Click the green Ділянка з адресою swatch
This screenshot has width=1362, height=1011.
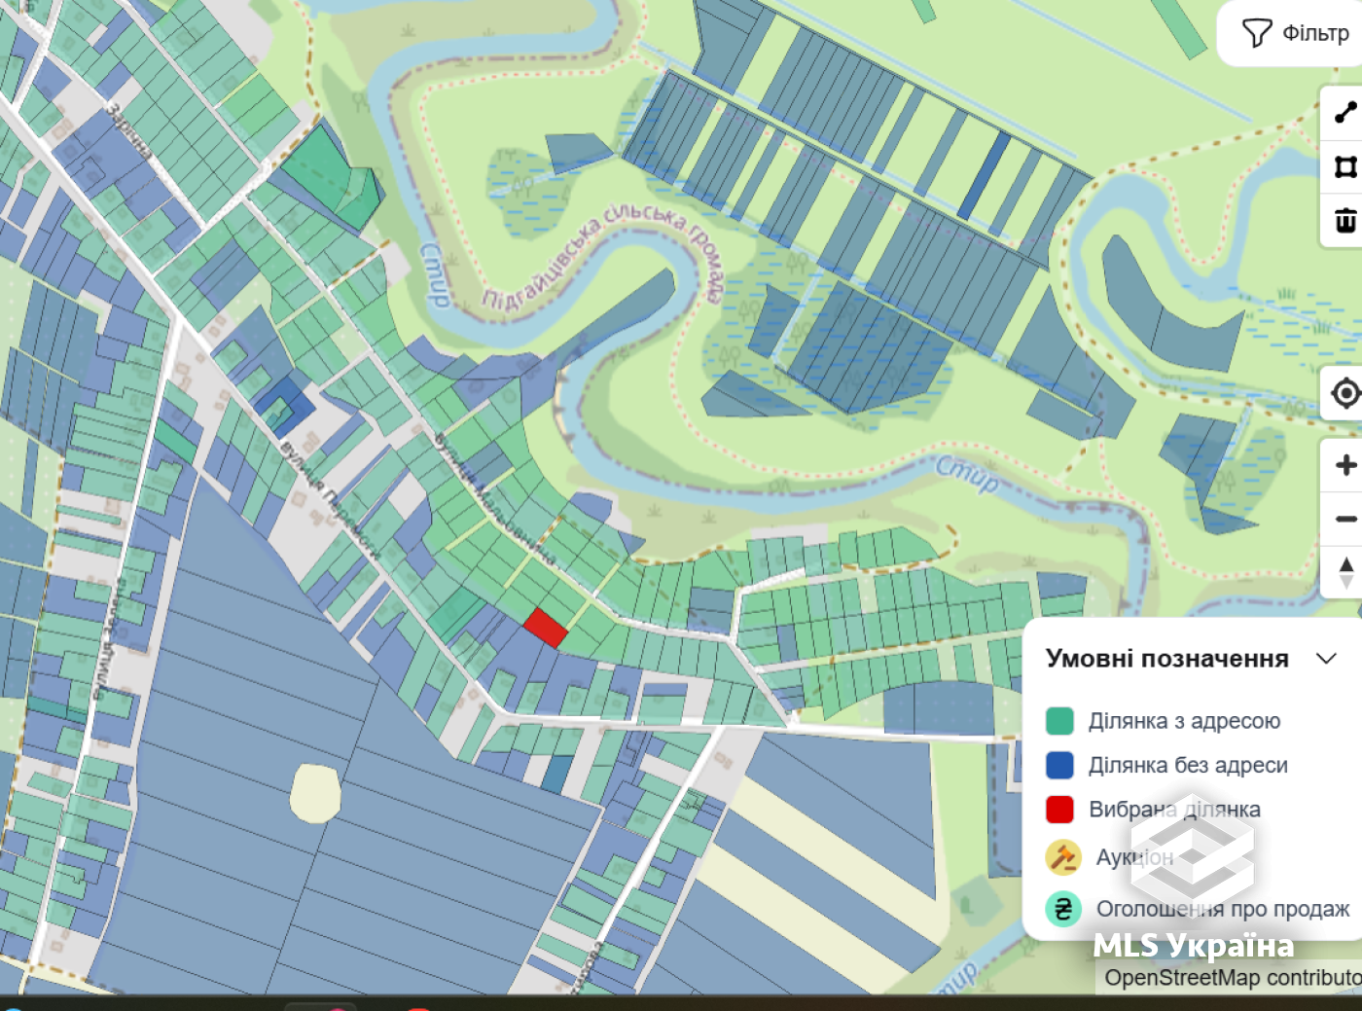coord(1059,721)
